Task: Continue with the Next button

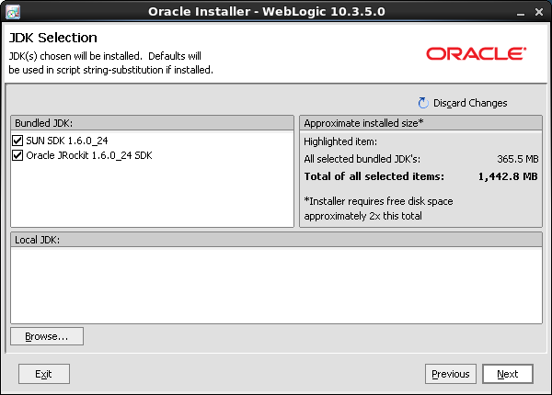Action: pos(507,374)
